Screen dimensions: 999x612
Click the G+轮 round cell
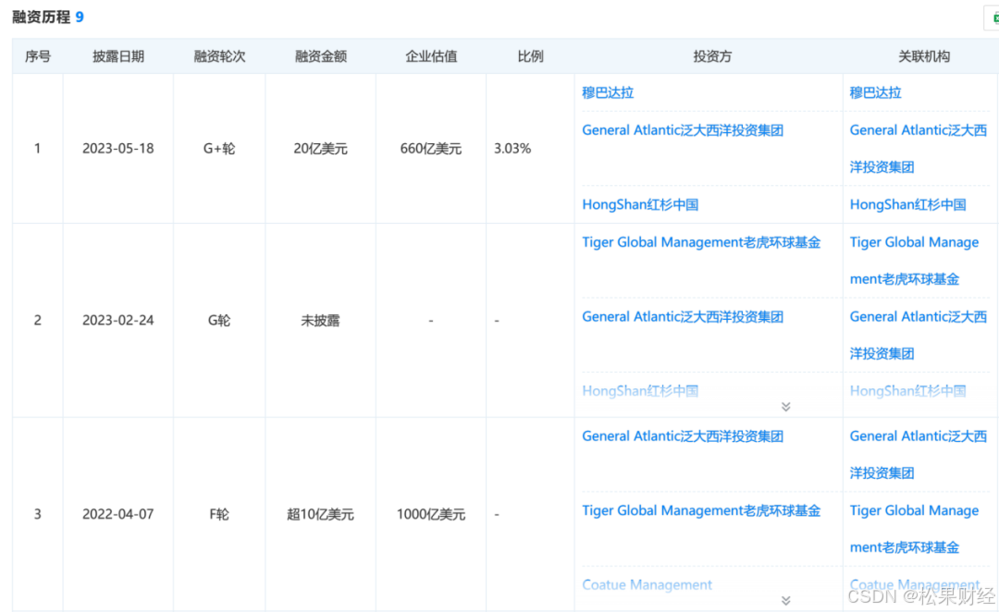pos(219,149)
